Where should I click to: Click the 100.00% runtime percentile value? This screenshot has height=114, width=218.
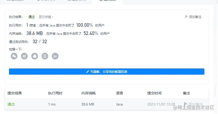[x=85, y=25]
